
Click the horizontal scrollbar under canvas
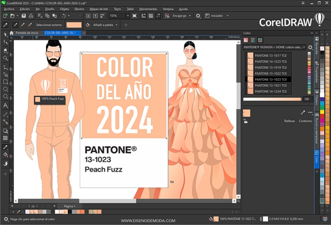[x=126, y=201]
